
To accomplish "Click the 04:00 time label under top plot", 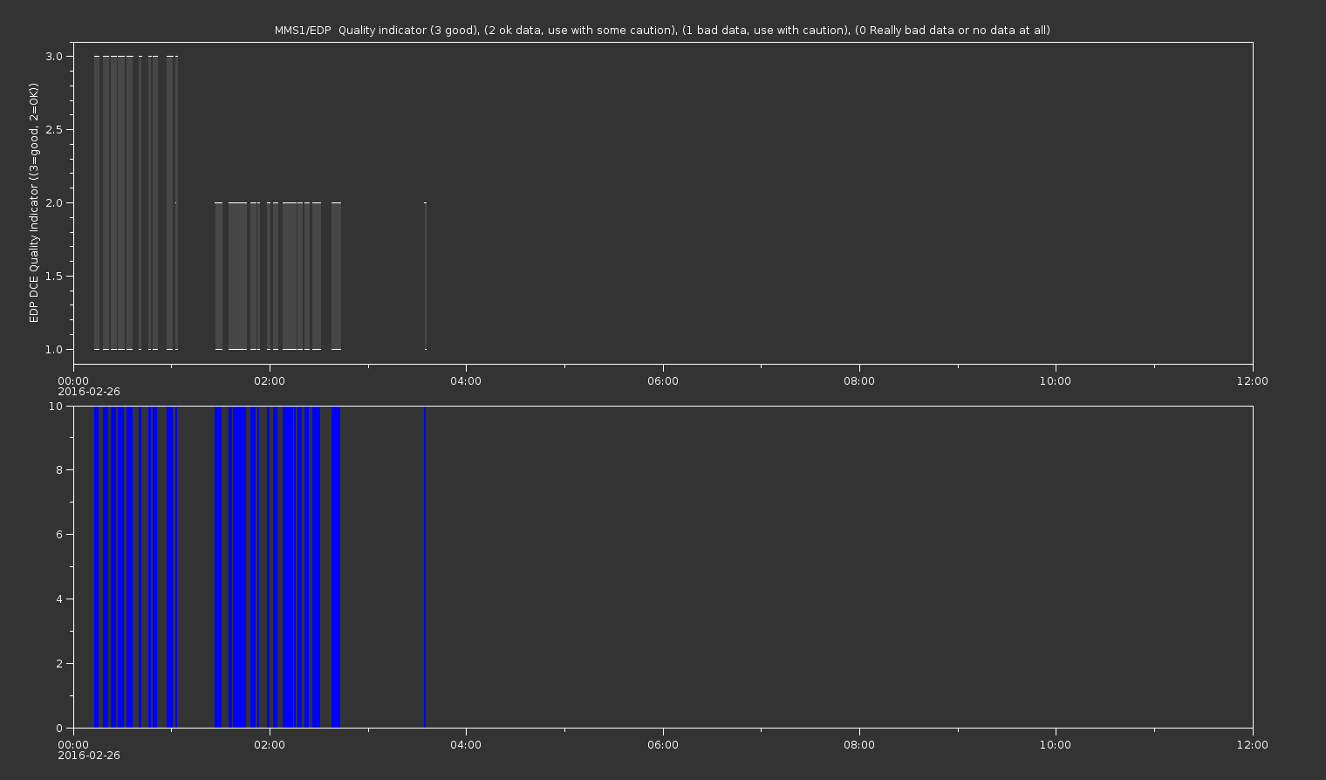I will 466,381.
